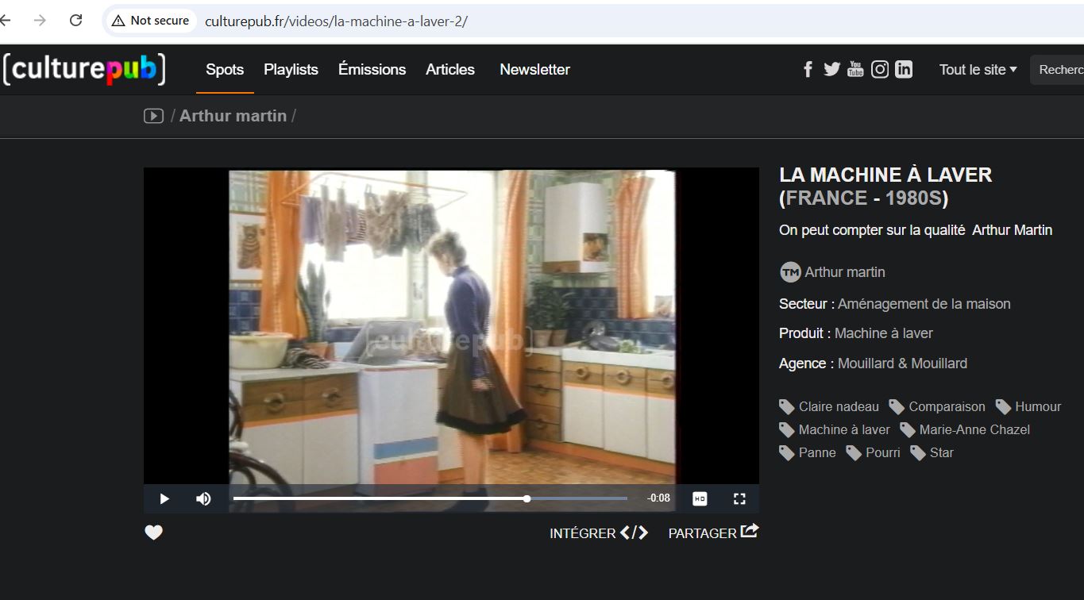Click the video progress slider handle
Viewport: 1084px width, 600px height.
pos(527,498)
